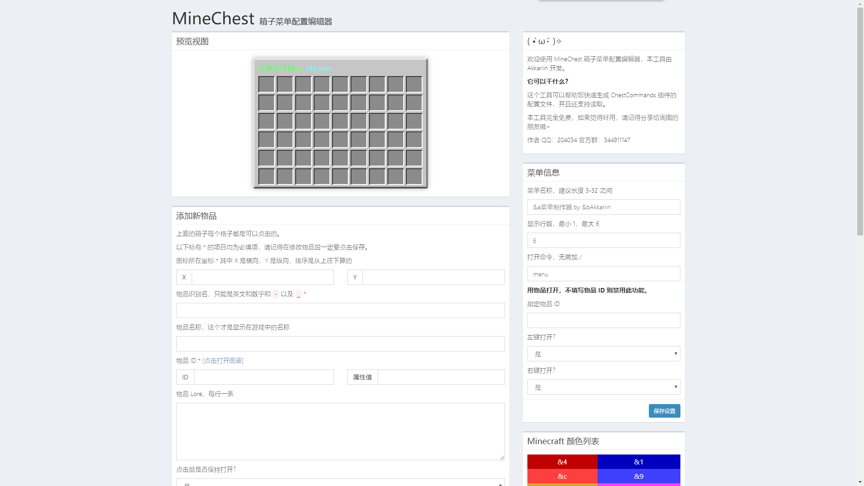Click the item ID input field
This screenshot has height=486, width=864.
263,377
